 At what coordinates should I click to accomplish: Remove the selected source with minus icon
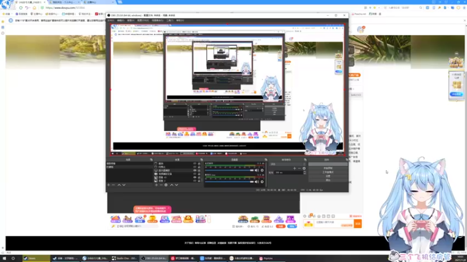point(161,185)
